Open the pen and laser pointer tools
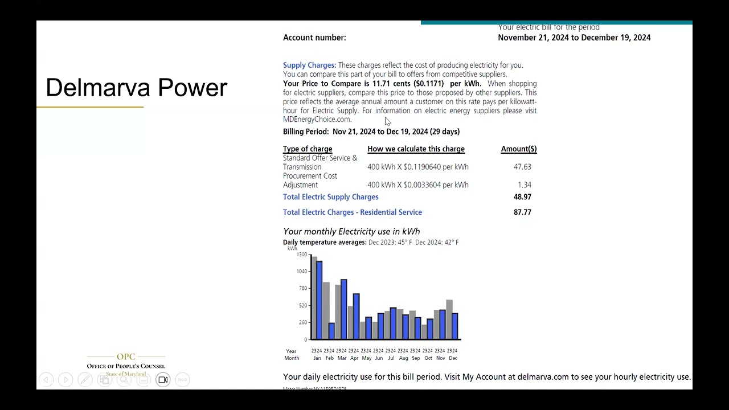Image resolution: width=729 pixels, height=410 pixels. (85, 380)
